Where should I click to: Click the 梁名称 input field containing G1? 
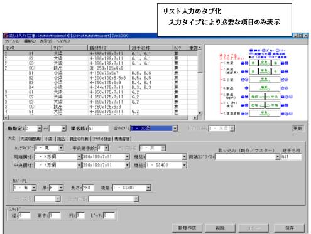coord(98,129)
